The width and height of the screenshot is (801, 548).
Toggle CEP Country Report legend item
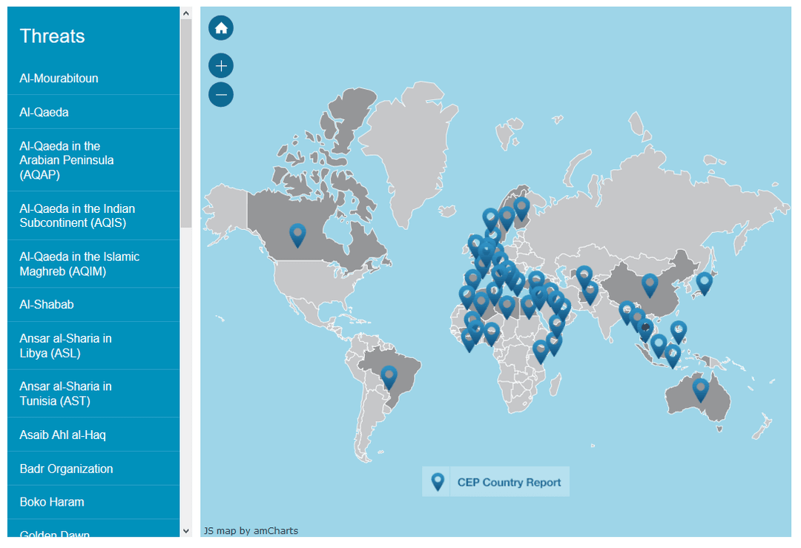(495, 482)
